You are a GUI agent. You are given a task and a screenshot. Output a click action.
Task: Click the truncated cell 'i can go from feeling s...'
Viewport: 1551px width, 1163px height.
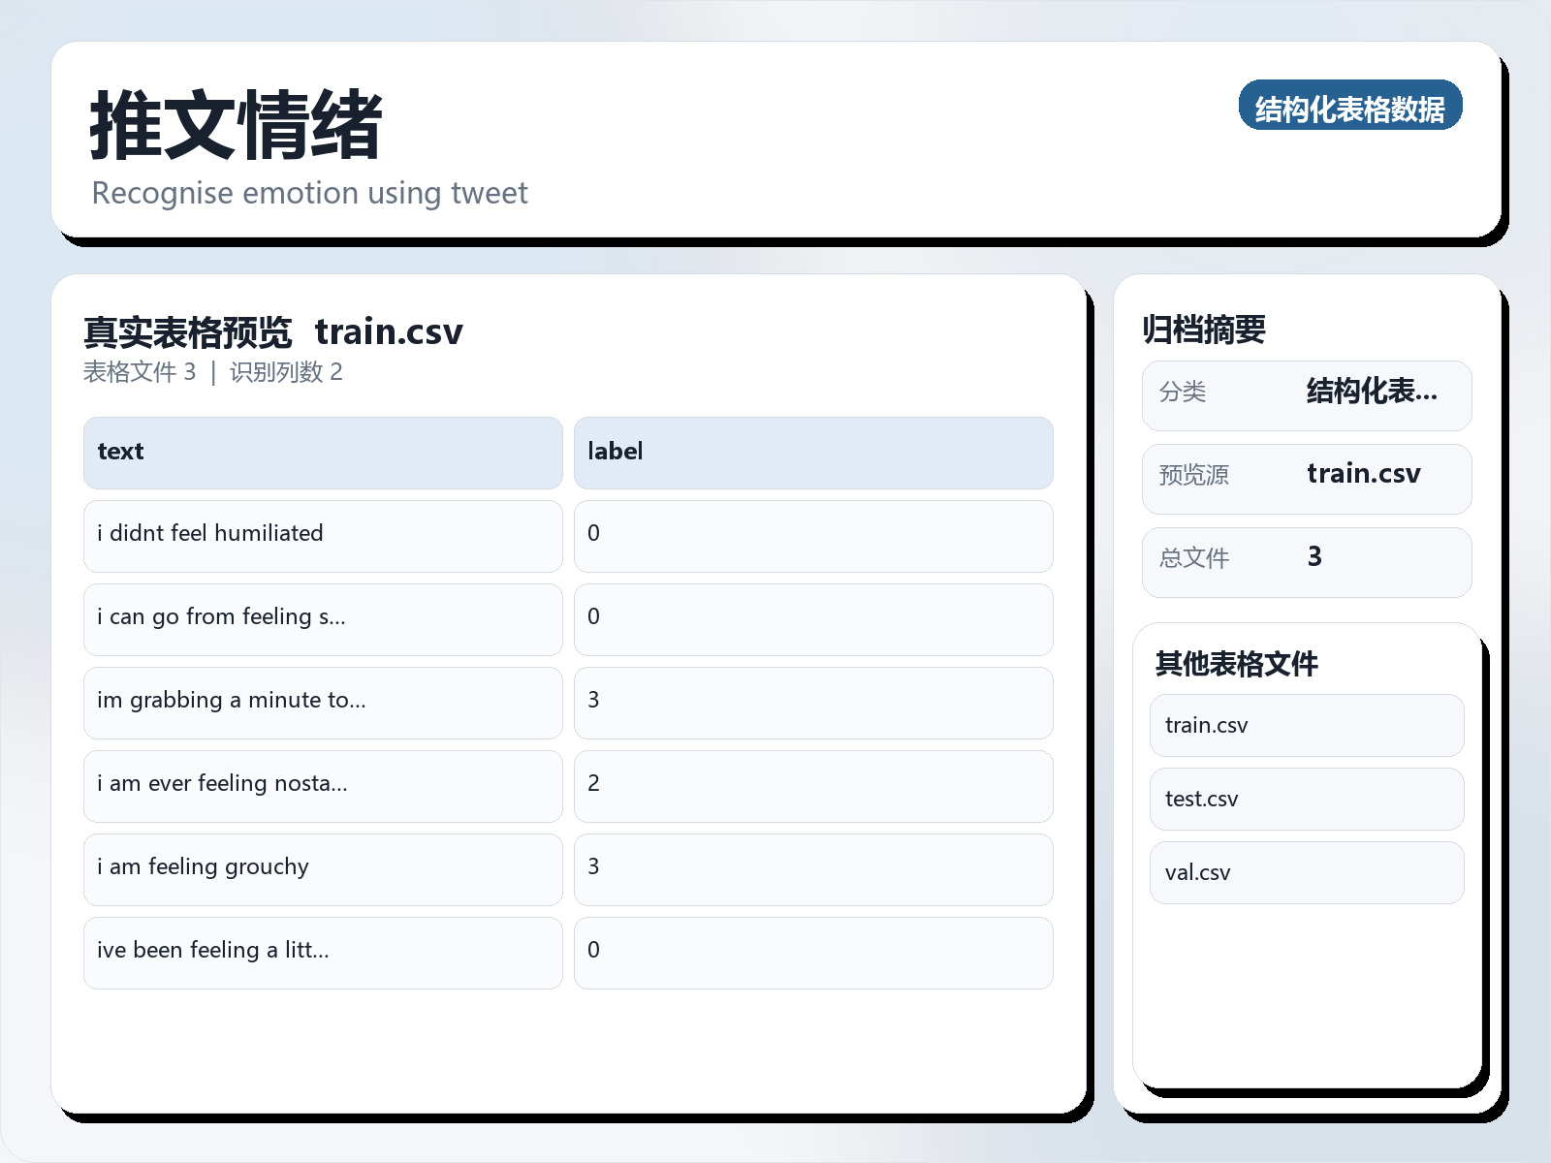322,618
